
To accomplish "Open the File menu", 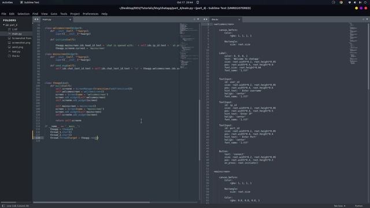I will click(x=4, y=14).
